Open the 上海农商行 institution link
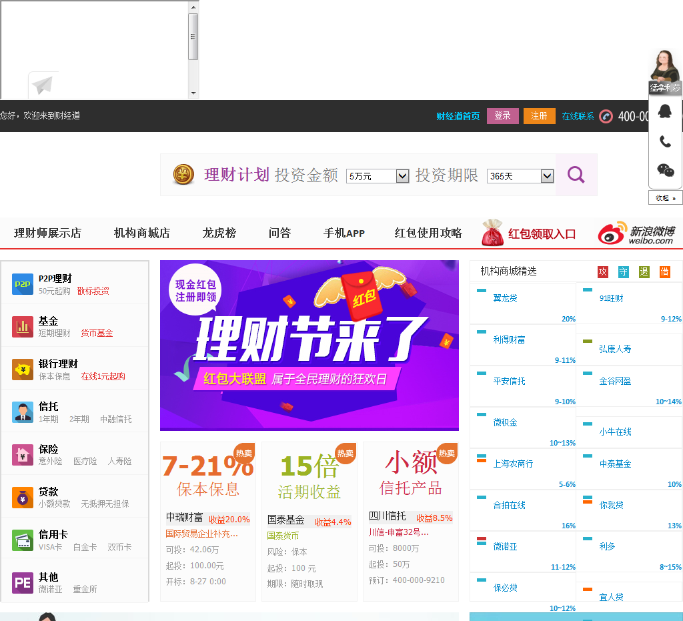Viewport: 683px width, 621px height. [x=513, y=464]
